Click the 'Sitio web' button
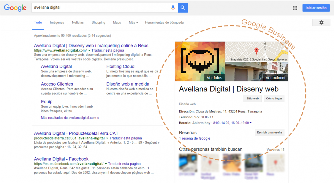The image size is (334, 183). coord(253,99)
